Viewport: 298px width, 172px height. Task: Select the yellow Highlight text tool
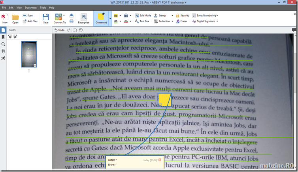point(116,15)
